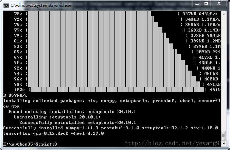This screenshot has width=230, height=150.
Task: Click the 77% progress label
Action: [18, 30]
